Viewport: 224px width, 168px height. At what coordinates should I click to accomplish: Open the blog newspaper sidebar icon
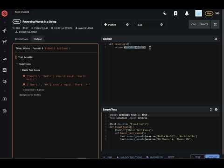[x=5, y=111]
